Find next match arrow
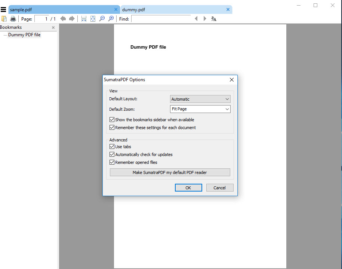The height and width of the screenshot is (269, 342). point(205,19)
